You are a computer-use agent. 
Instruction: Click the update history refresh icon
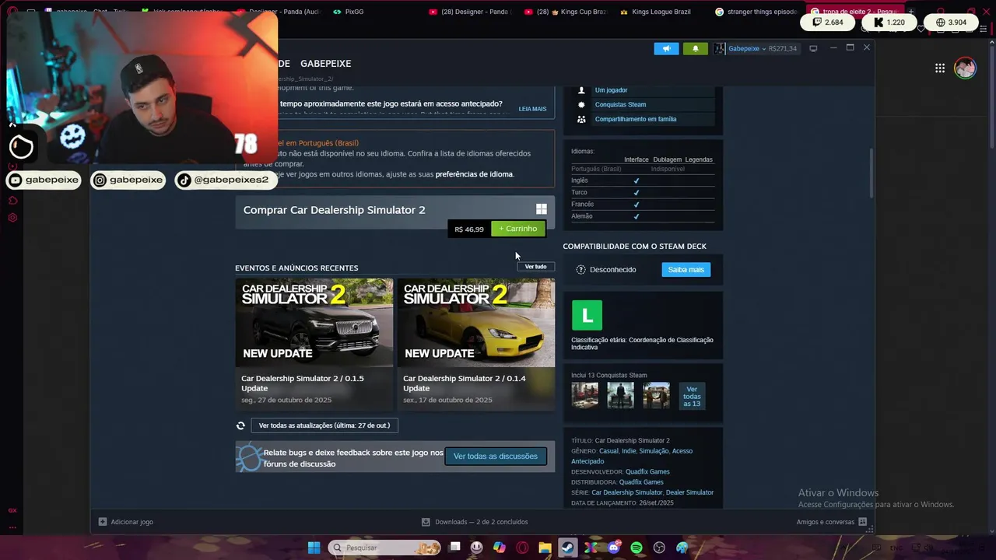[240, 425]
